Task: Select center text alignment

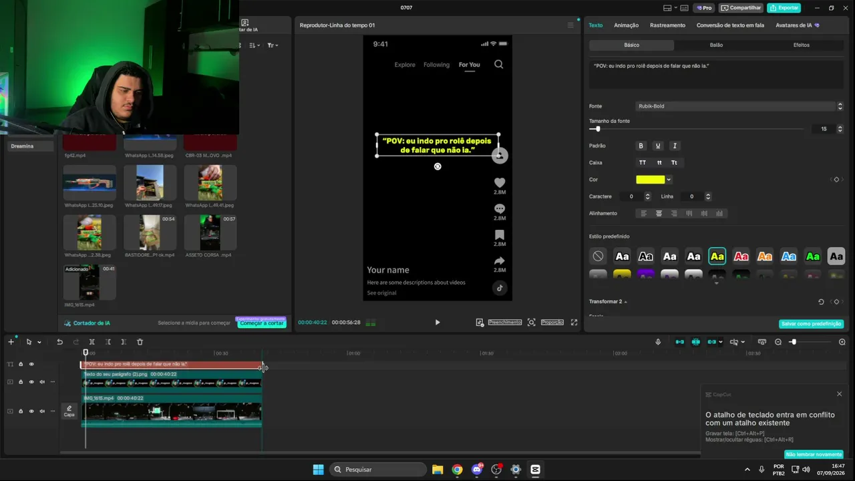Action: (659, 213)
